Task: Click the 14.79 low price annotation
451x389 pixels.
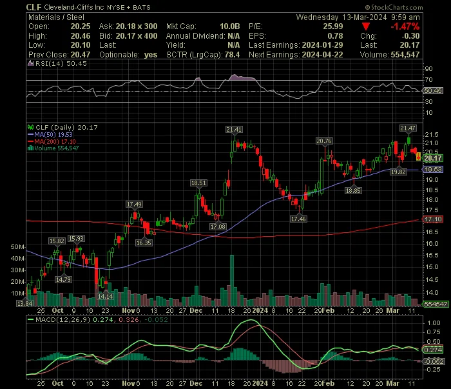Action: 64,279
